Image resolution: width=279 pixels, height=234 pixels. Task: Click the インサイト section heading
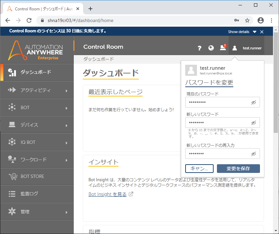[x=103, y=162]
